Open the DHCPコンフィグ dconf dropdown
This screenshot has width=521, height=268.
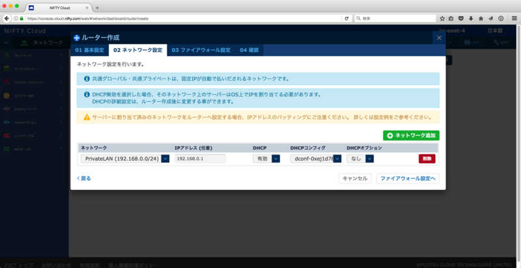click(x=316, y=159)
